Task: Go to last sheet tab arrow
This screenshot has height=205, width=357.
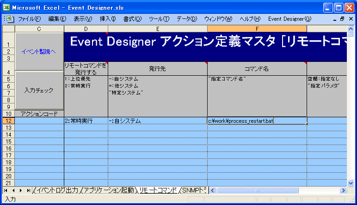Action: tap(28, 190)
